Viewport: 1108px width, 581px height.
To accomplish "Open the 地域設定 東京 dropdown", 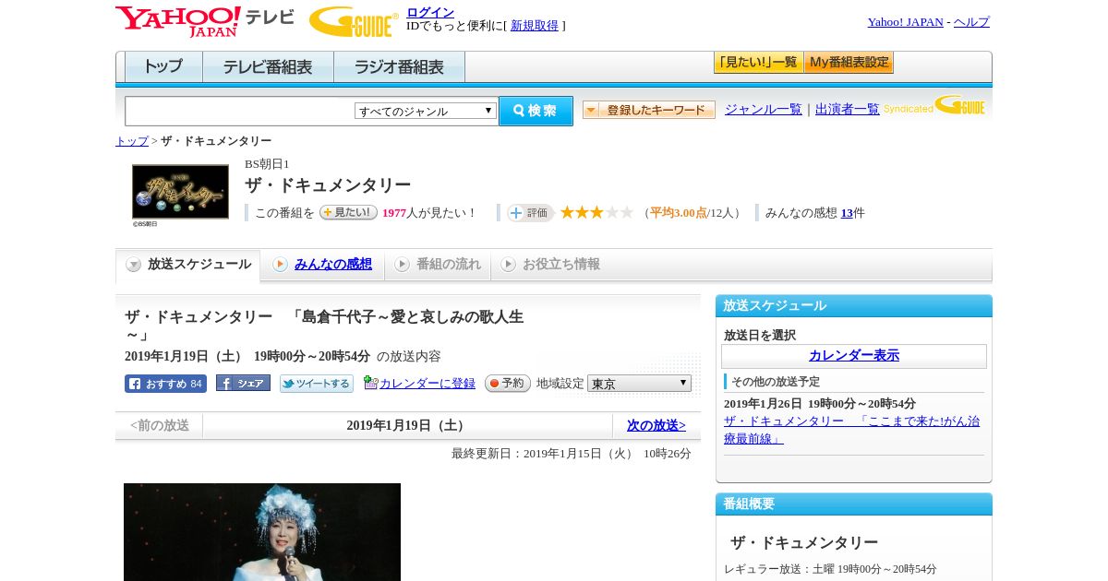I will 639,384.
